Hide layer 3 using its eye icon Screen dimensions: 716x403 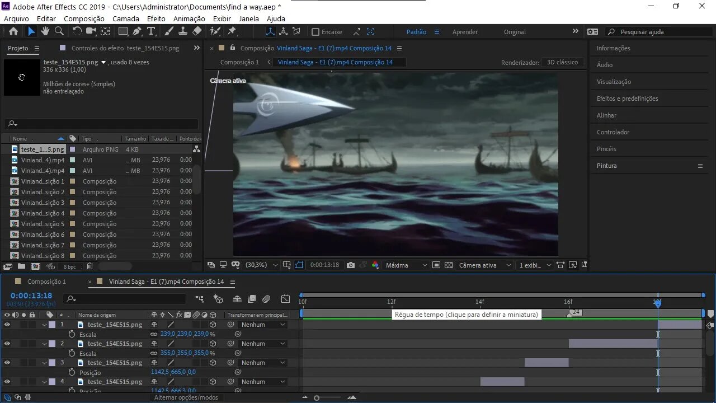pos(7,363)
